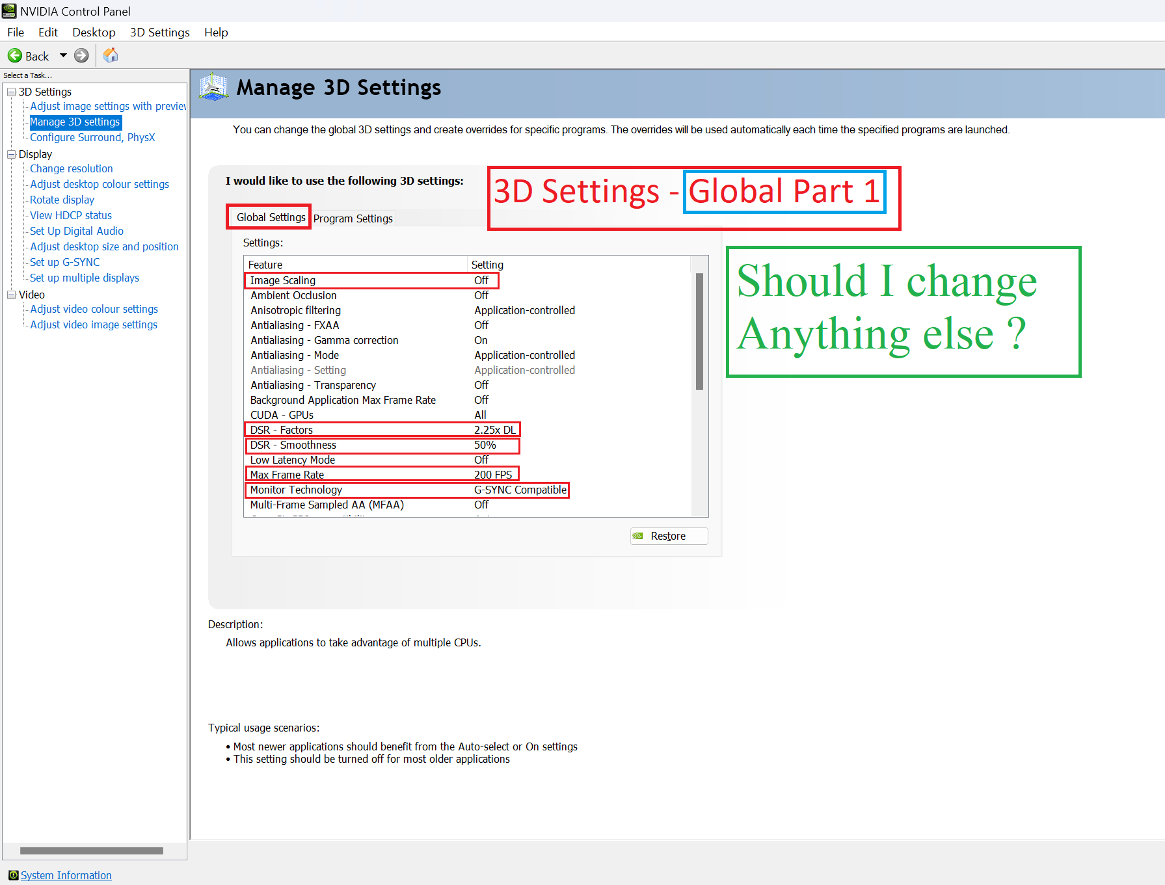Screen dimensions: 1165x885
Task: Select Antialiasing - Gamma correction row
Action: (467, 340)
